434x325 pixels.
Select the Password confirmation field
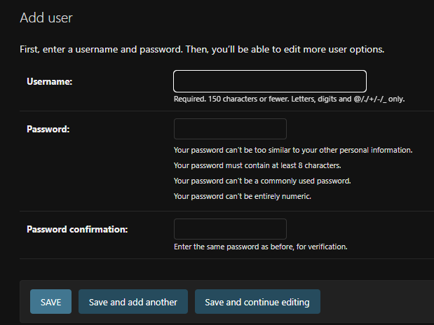[230, 229]
